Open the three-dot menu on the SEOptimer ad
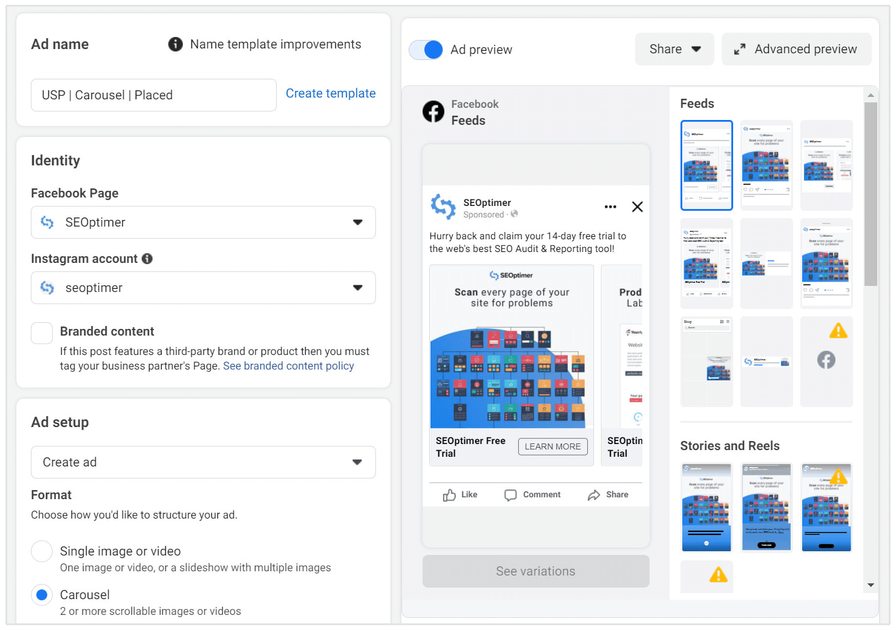This screenshot has height=630, width=896. pos(610,207)
